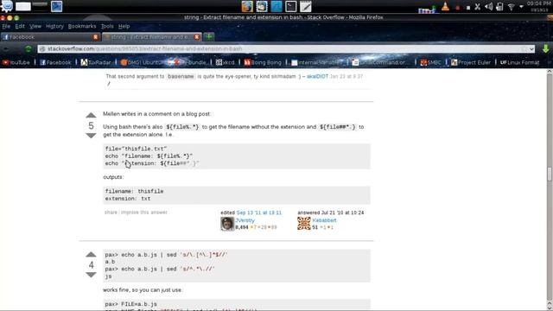Go back with the back arrow
This screenshot has width=553, height=311.
coord(6,49)
